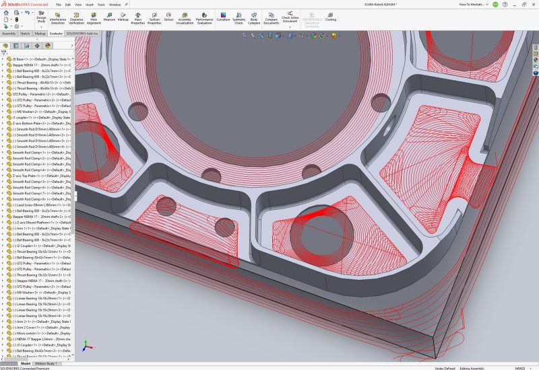This screenshot has height=370, width=539.
Task: Click the Undo arrow icon
Action: point(27,13)
